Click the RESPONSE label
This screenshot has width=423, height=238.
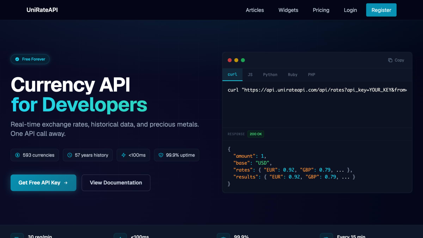tap(236, 134)
